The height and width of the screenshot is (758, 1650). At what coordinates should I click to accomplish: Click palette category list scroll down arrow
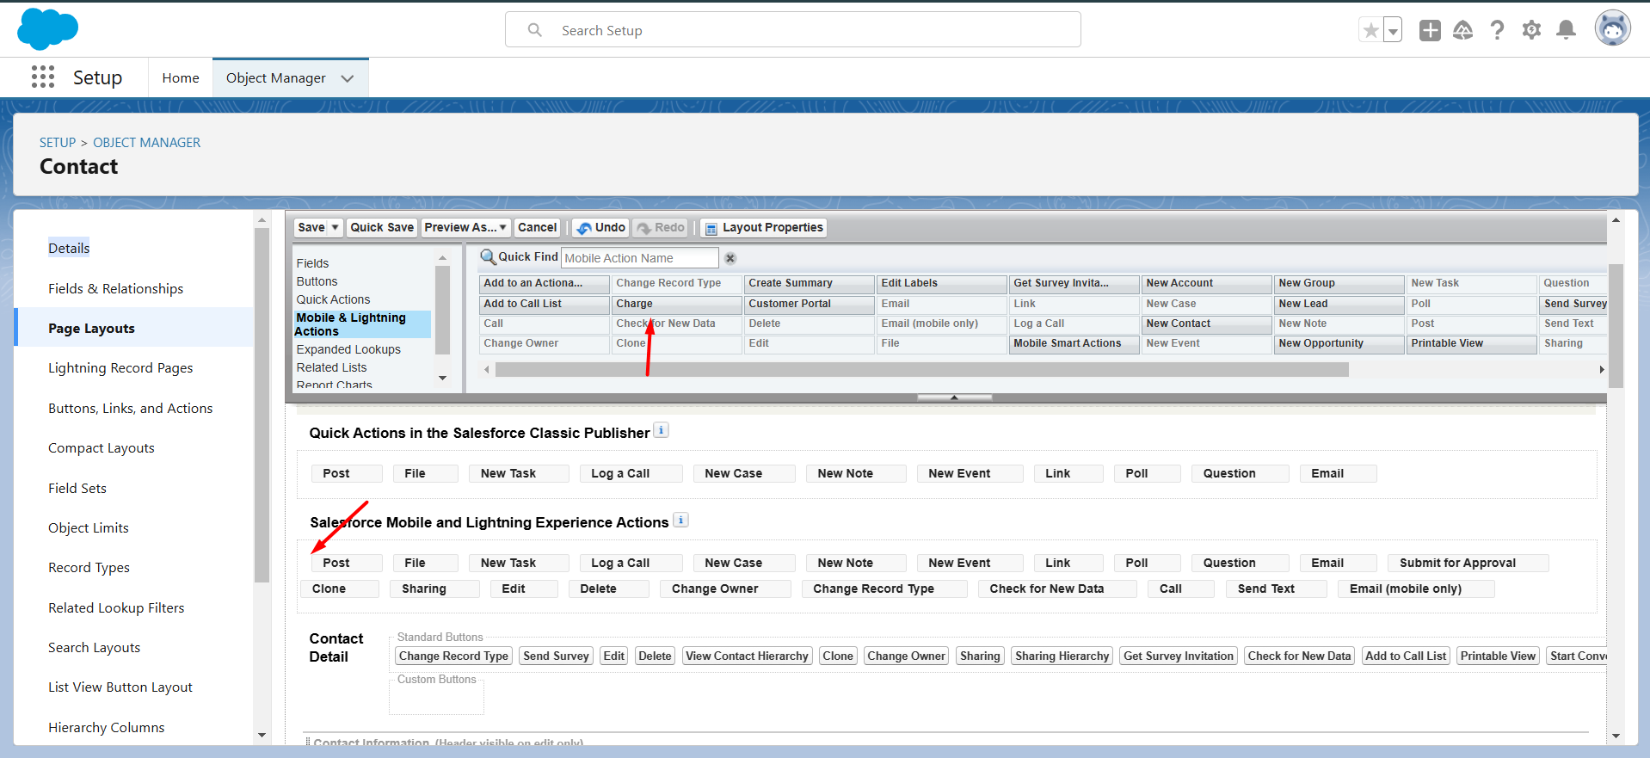443,379
